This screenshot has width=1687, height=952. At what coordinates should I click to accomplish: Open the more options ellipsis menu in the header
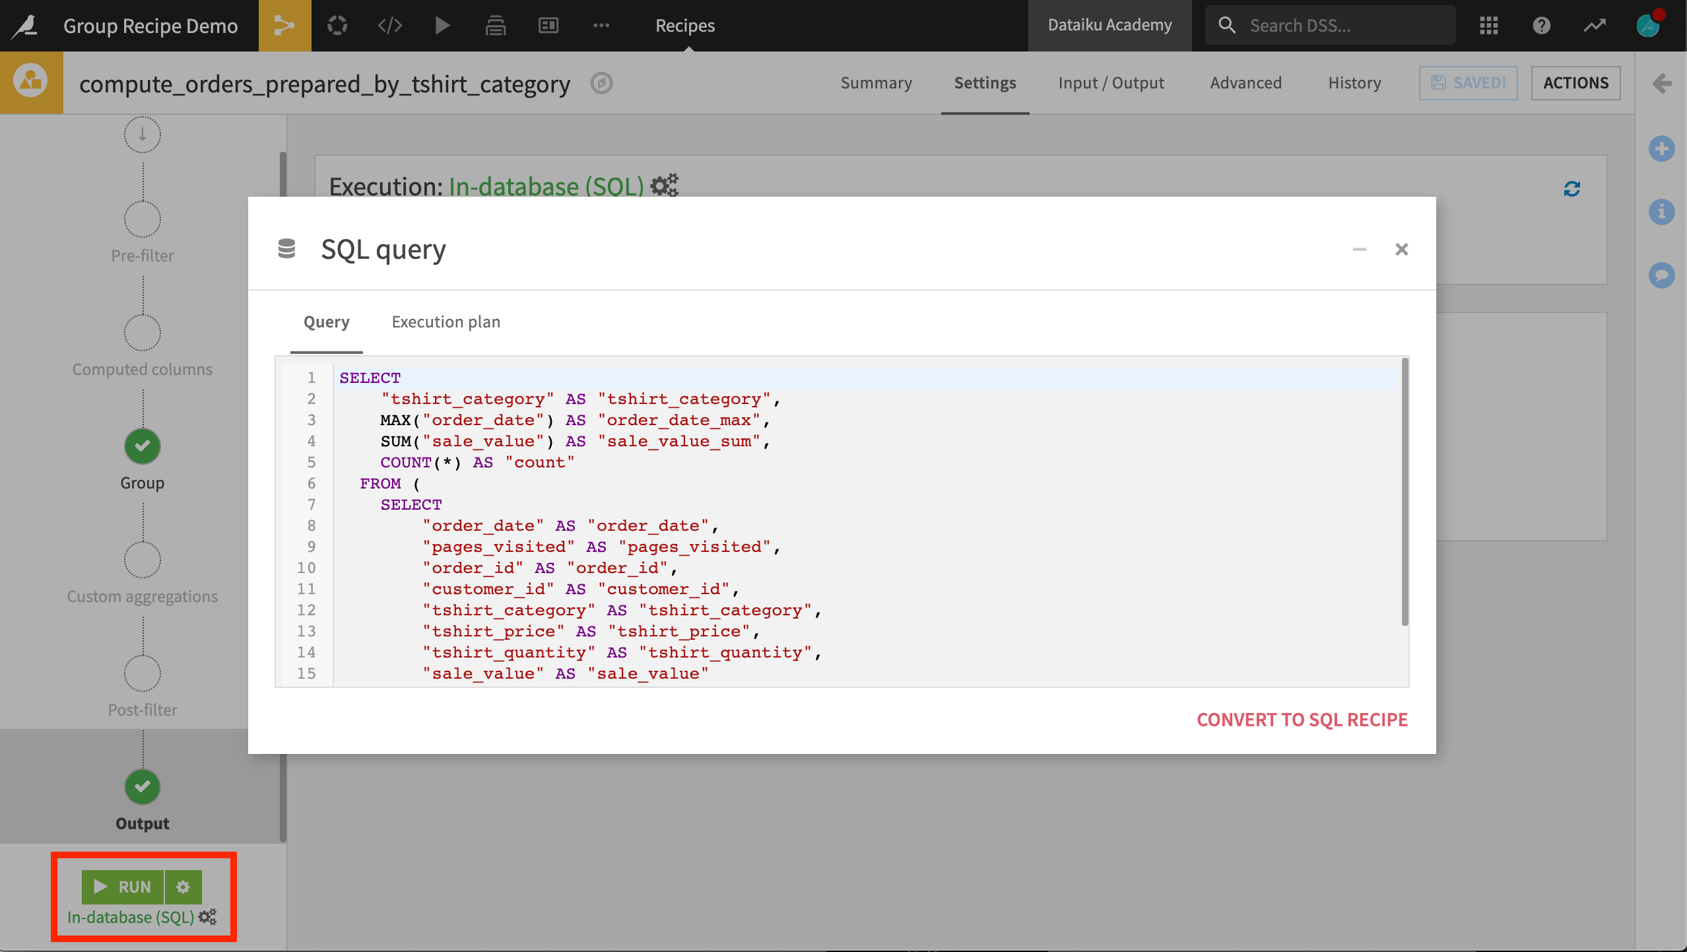point(601,26)
